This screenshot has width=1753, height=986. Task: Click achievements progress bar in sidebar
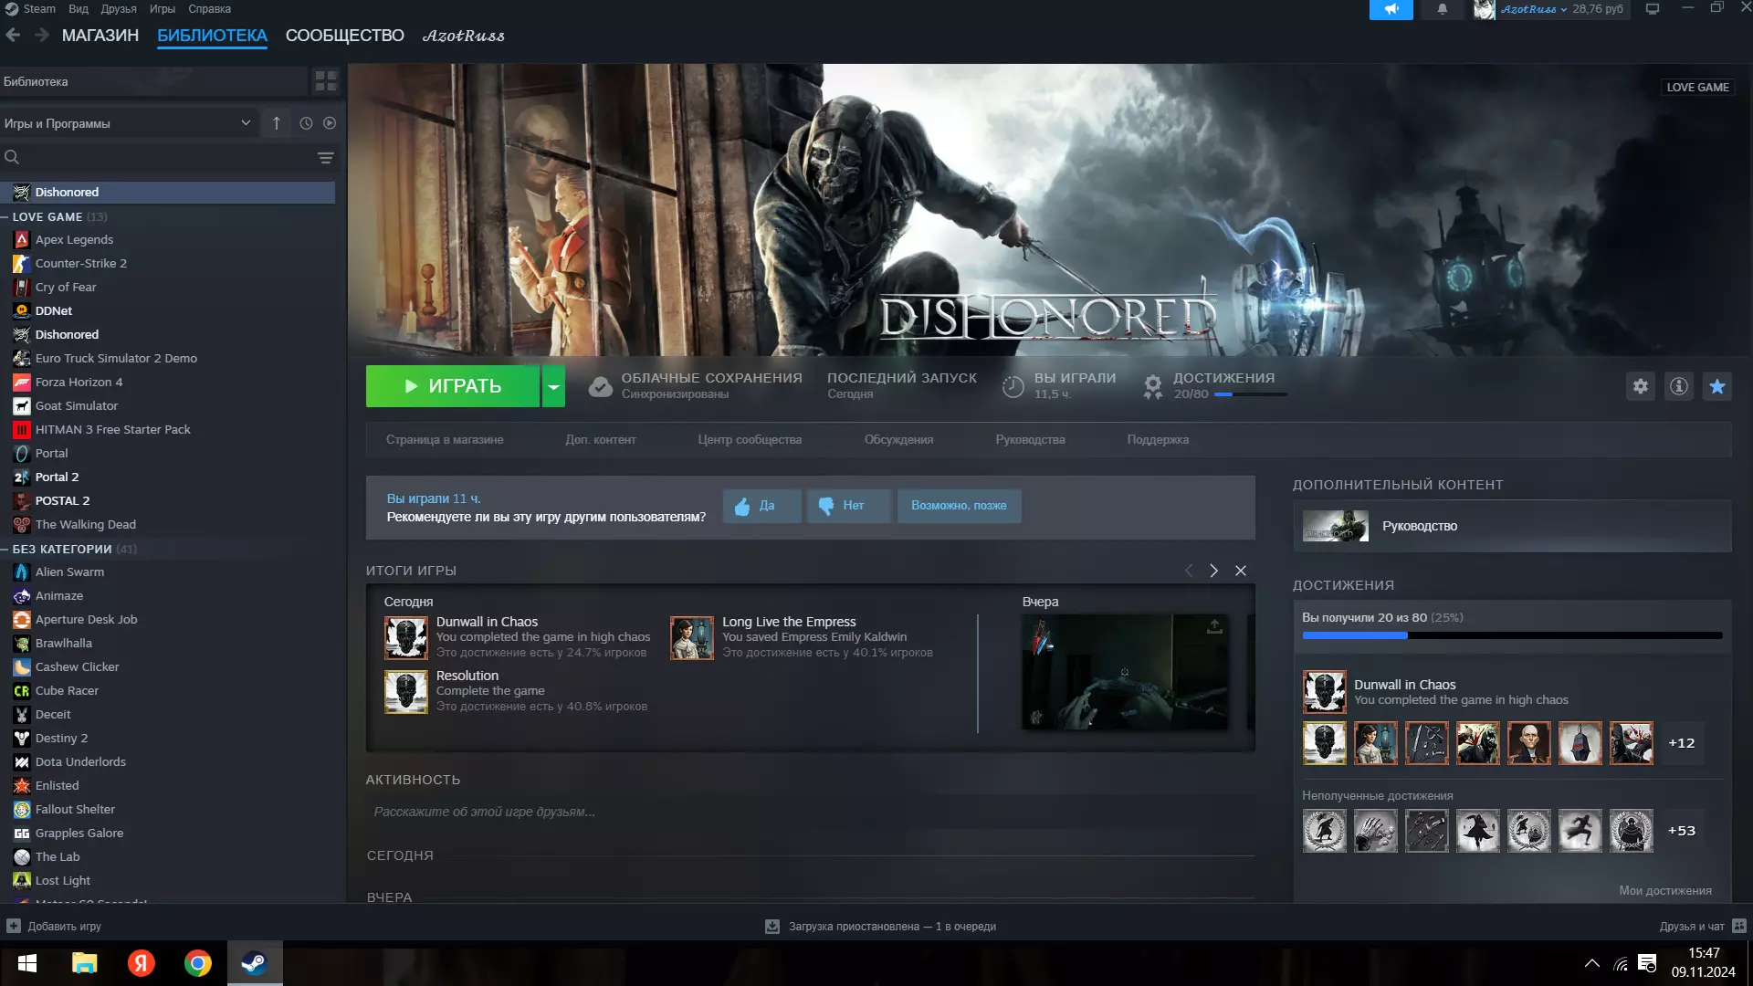tap(1511, 635)
